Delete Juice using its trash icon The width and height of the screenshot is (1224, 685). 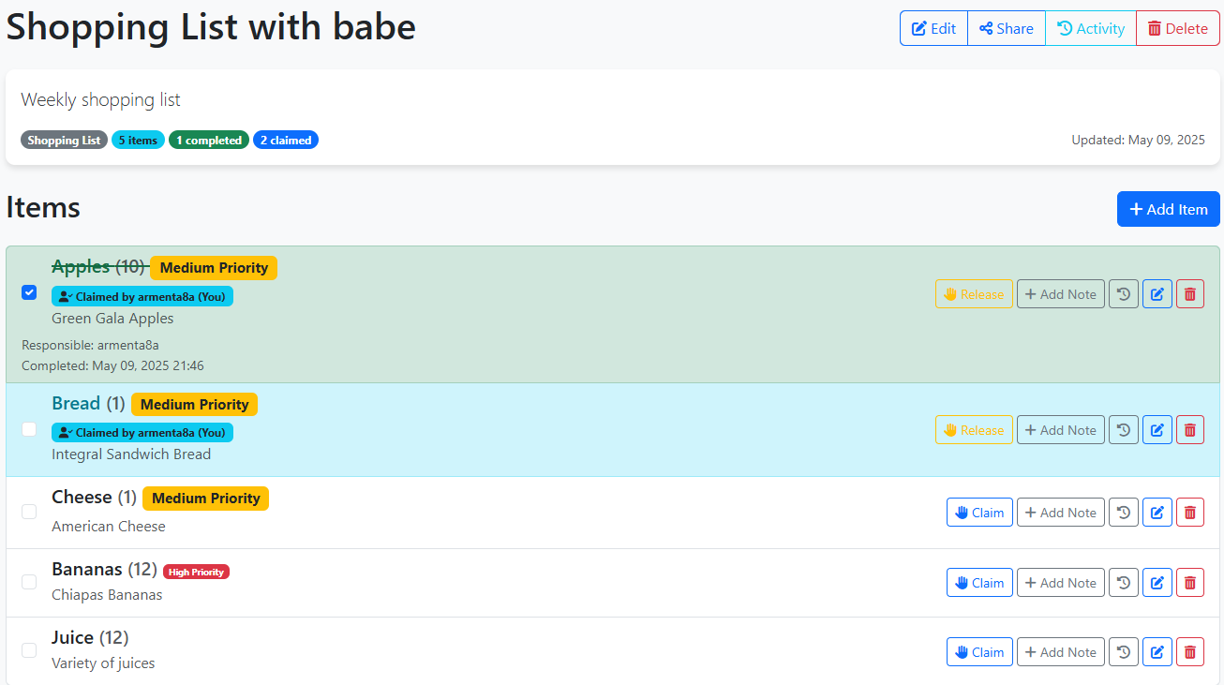[x=1190, y=652]
